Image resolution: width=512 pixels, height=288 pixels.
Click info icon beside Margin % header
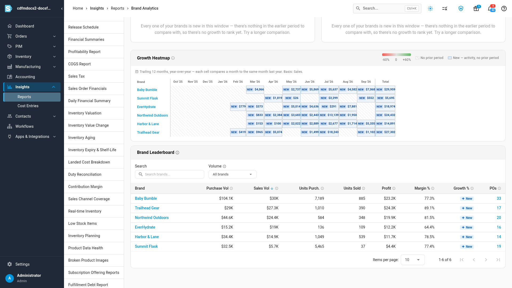pos(433,189)
